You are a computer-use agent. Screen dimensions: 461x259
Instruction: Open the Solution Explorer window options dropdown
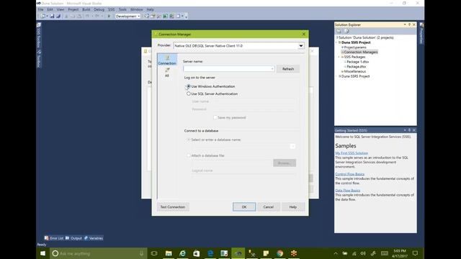[x=405, y=24]
